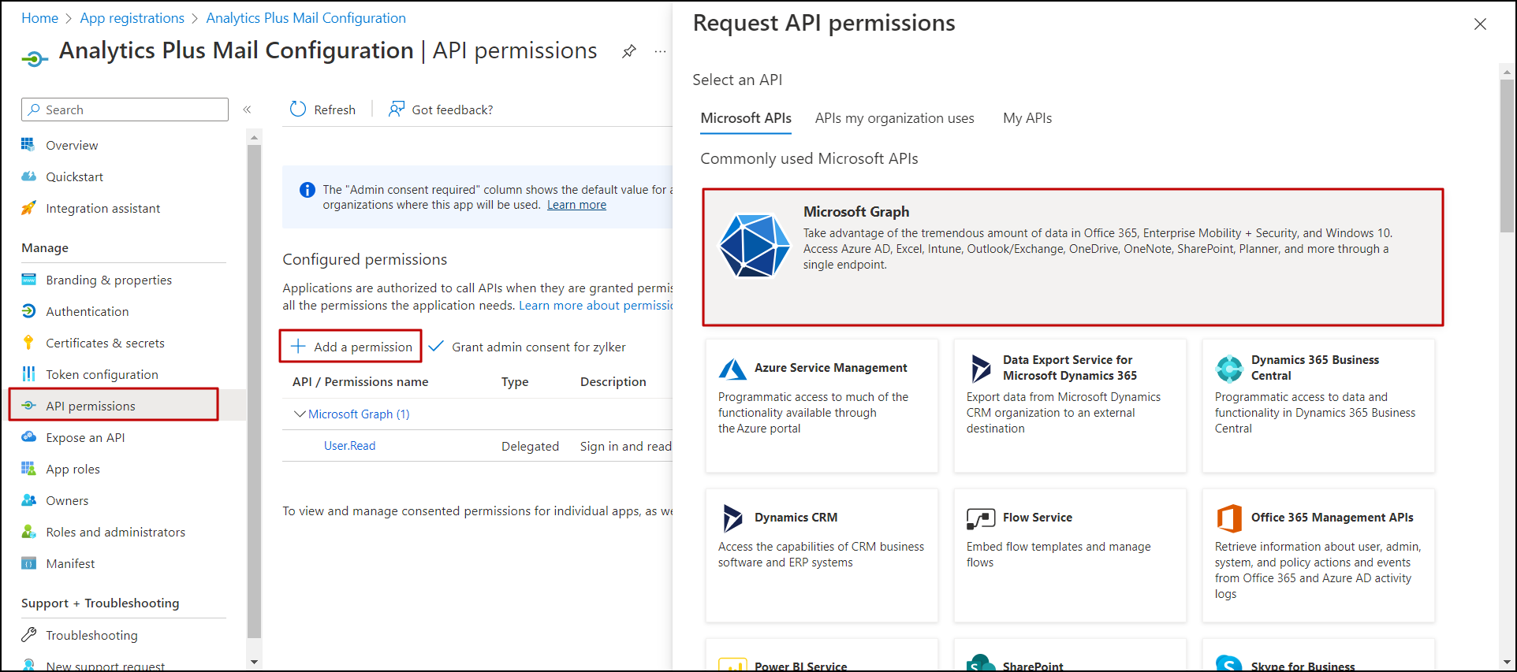Open the User.Read permission link
Screen dimensions: 1517x672
pos(349,446)
